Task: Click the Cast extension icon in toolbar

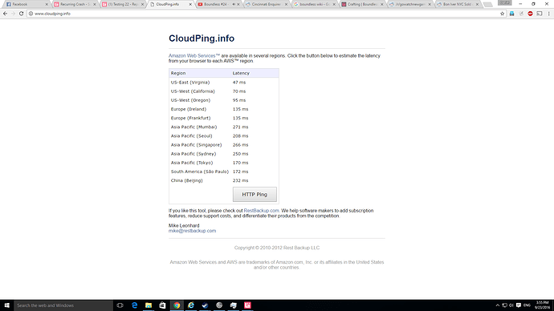Action: click(540, 14)
